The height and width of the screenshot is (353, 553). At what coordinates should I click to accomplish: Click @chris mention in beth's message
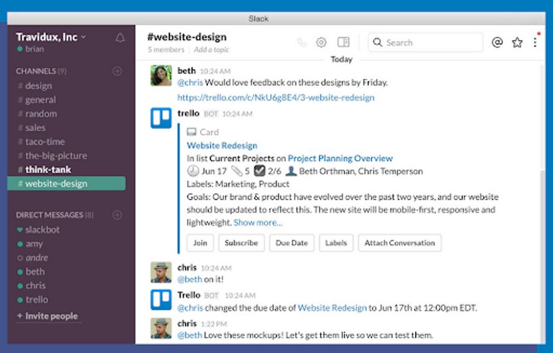190,83
